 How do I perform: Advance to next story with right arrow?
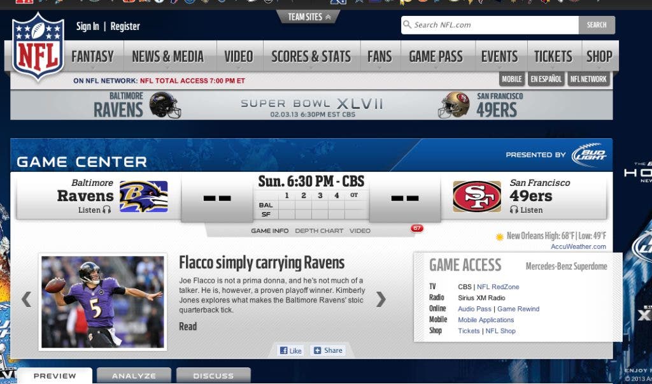(x=381, y=299)
